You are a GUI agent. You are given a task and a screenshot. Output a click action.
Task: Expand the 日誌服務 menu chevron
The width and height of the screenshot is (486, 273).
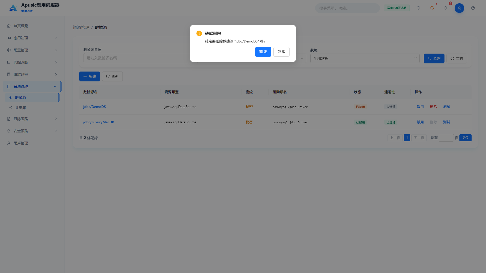click(56, 119)
